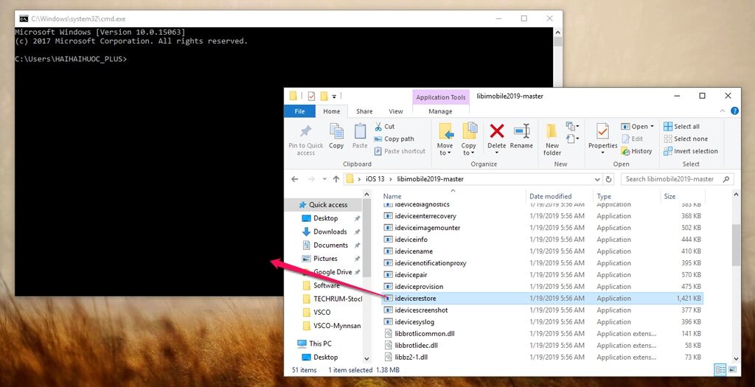This screenshot has width=755, height=387.
Task: Click iOS 13 in the address breadcrumb
Action: point(375,179)
